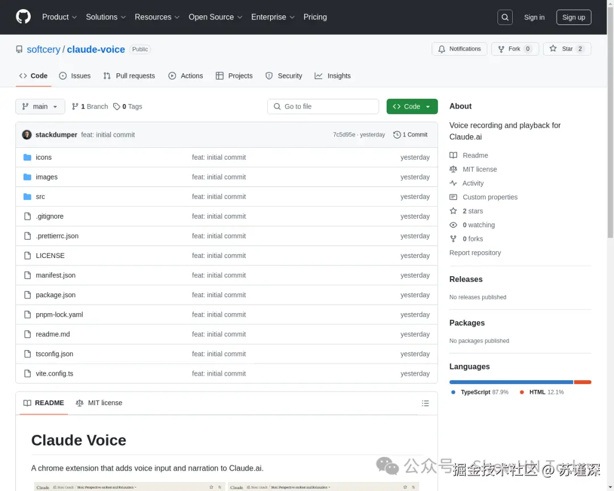Click Report repository link
The image size is (614, 491).
click(x=475, y=253)
